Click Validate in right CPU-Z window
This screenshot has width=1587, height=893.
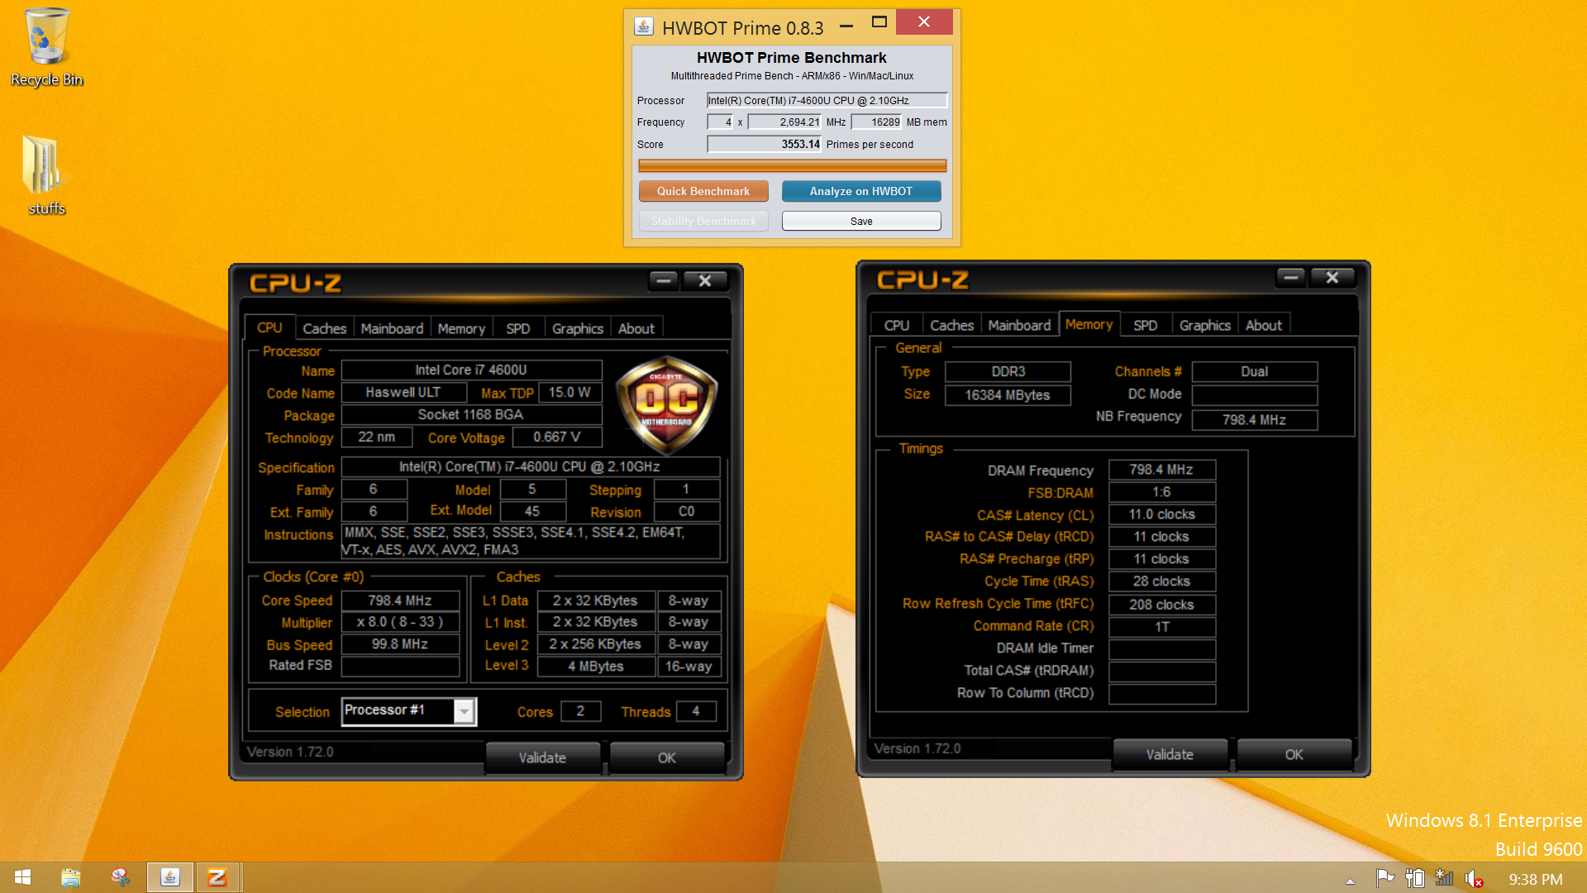pos(1170,754)
